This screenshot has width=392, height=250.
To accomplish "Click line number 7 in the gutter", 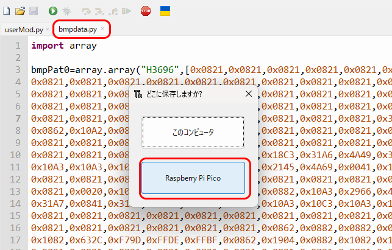I will (x=18, y=119).
